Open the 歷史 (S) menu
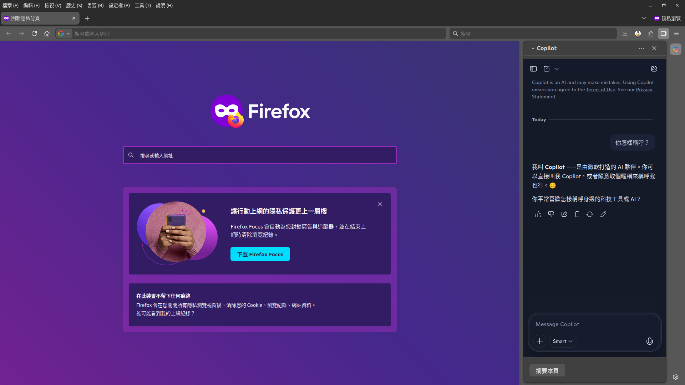 [74, 6]
